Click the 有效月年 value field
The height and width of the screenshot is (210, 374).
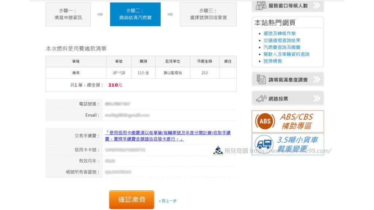[169, 161]
